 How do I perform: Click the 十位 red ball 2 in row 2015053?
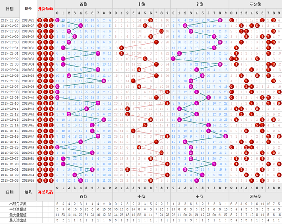point(127,169)
